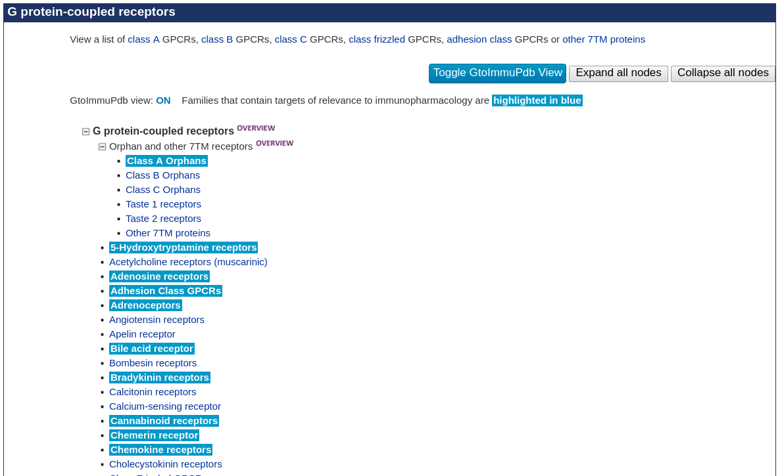Select Adhesion Class GPCRs tree entry
784x476 pixels.
[165, 291]
